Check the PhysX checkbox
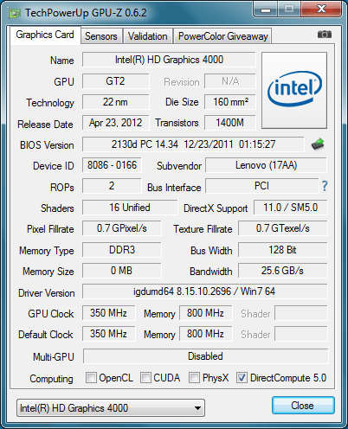Screen dimensions: 348x429 [x=194, y=377]
